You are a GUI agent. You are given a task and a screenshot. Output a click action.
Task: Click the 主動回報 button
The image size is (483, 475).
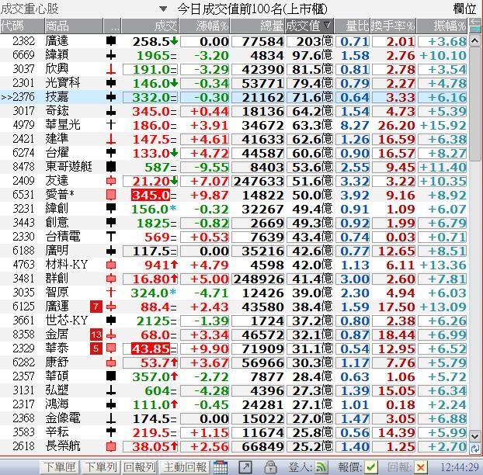click(x=185, y=466)
